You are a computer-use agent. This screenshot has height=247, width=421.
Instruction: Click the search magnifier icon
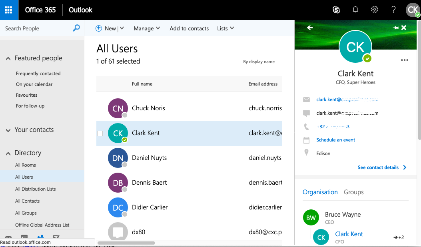76,28
